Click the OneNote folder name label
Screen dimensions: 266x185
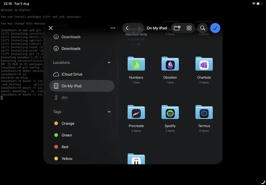coord(204,78)
